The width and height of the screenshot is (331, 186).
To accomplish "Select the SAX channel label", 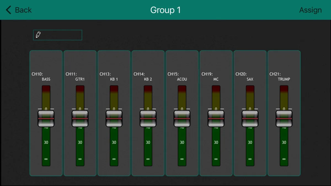I will point(250,79).
